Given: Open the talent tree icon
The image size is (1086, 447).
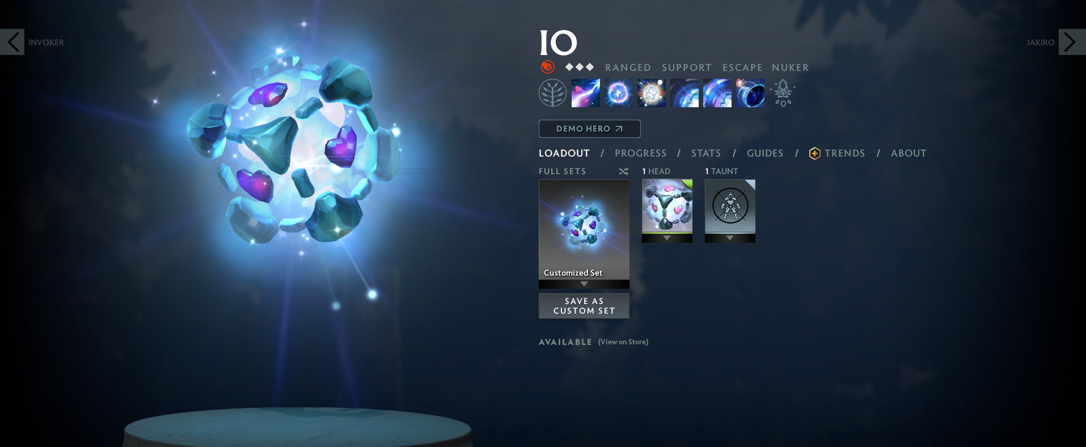Looking at the screenshot, I should point(552,93).
